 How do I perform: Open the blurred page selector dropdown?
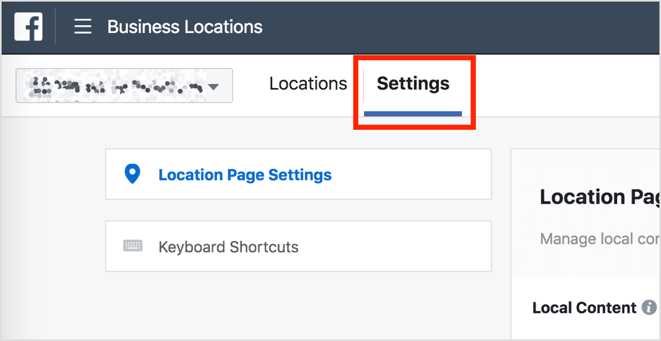tap(124, 85)
